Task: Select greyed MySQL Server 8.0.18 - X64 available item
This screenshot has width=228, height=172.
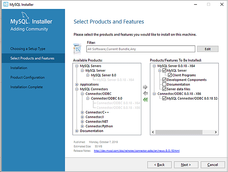Action: [115, 80]
